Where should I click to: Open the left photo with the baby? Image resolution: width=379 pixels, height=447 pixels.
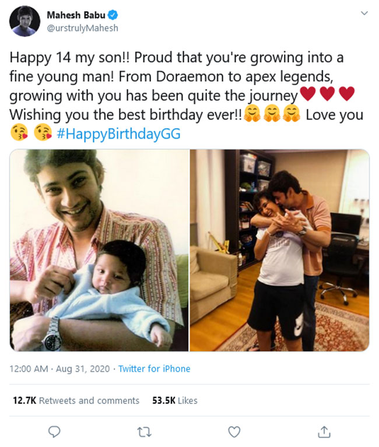[99, 250]
